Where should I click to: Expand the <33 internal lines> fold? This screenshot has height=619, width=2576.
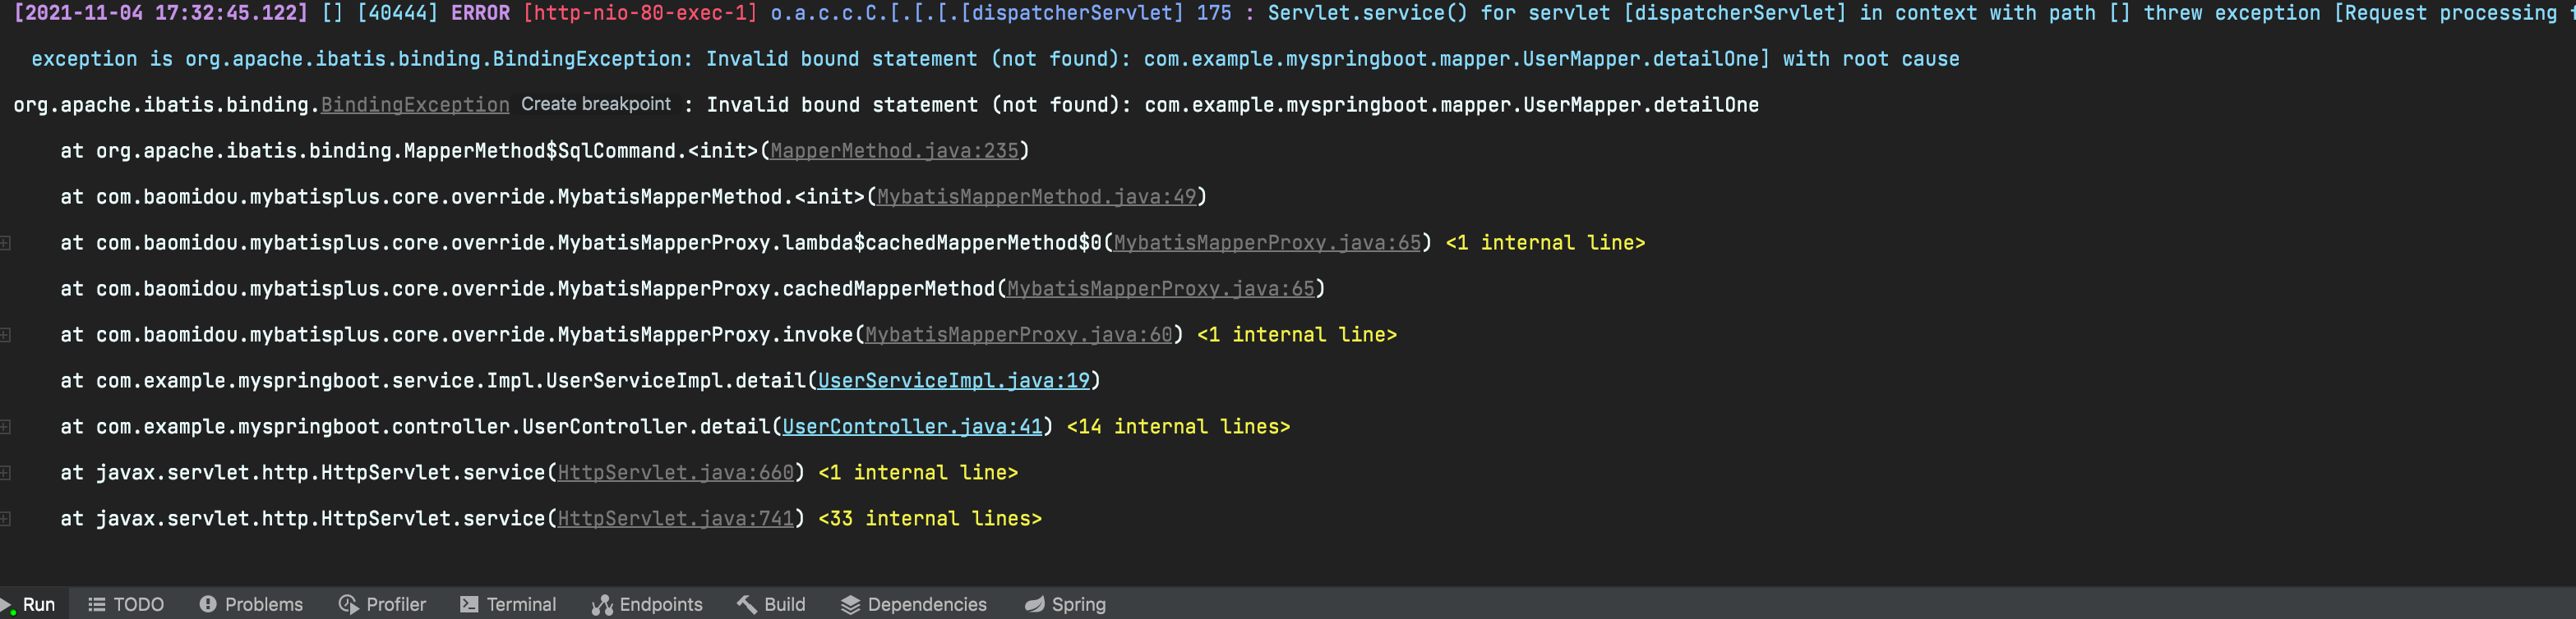pos(930,519)
